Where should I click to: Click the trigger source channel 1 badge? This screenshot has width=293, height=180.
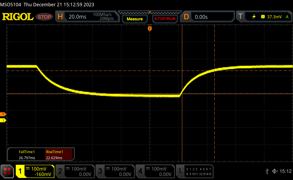point(263,17)
